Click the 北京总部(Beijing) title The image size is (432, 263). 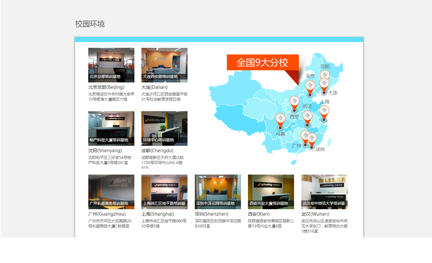tap(106, 87)
